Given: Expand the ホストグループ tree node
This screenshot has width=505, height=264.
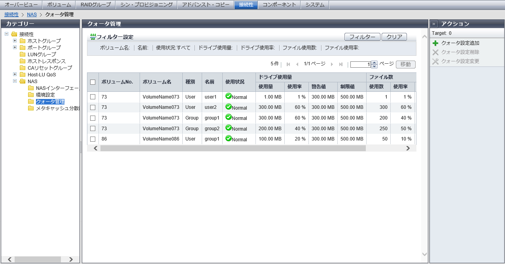Looking at the screenshot, I should [15, 41].
